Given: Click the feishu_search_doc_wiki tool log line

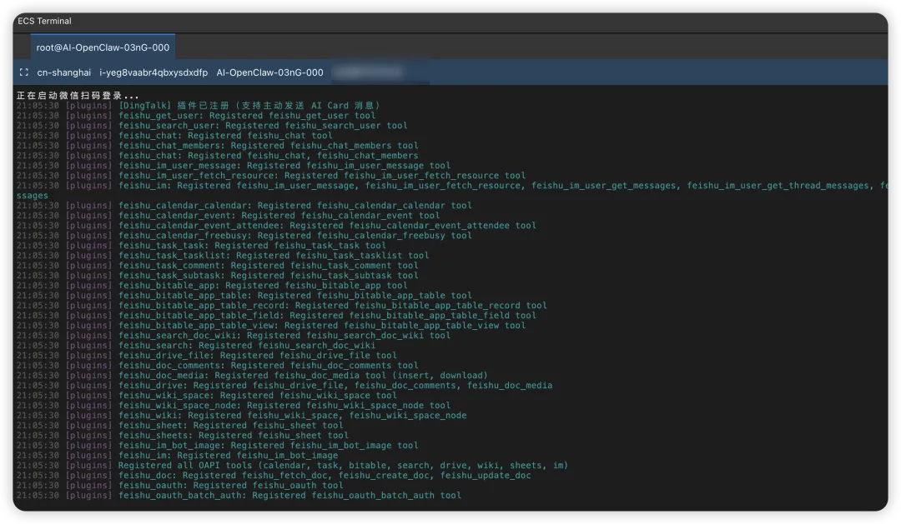Looking at the screenshot, I should [x=234, y=336].
